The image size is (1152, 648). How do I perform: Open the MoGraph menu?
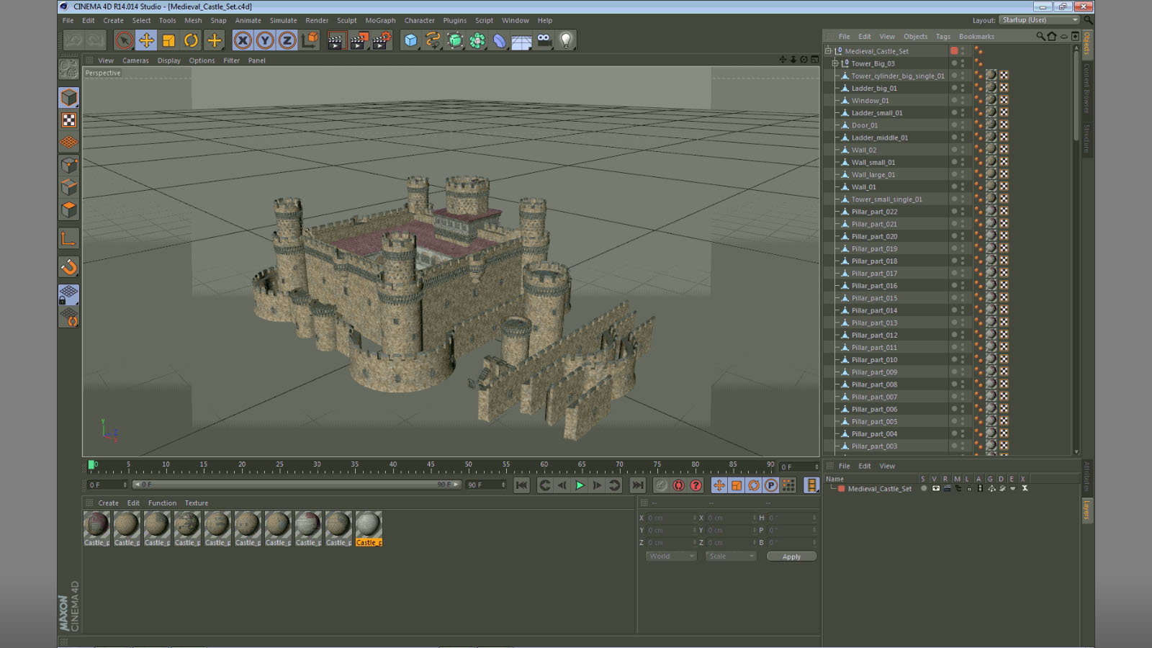380,21
